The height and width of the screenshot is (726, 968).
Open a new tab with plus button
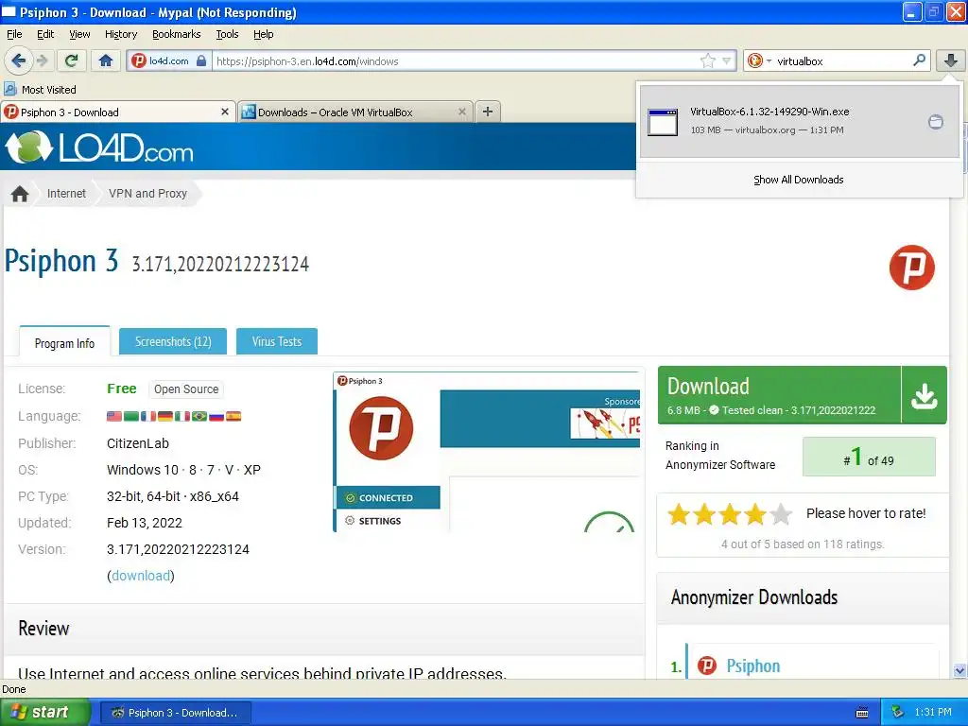[x=487, y=112]
